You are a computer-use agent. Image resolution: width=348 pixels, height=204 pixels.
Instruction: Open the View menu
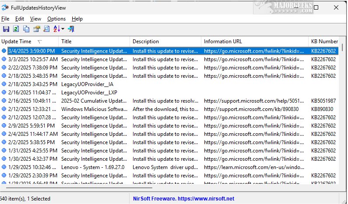point(35,19)
